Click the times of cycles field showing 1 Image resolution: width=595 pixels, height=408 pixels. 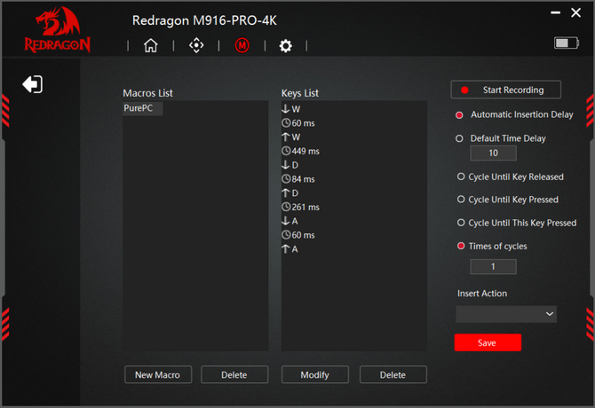[x=493, y=267]
